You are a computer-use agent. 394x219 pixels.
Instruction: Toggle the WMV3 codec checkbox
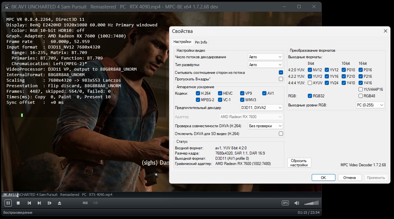[242, 100]
